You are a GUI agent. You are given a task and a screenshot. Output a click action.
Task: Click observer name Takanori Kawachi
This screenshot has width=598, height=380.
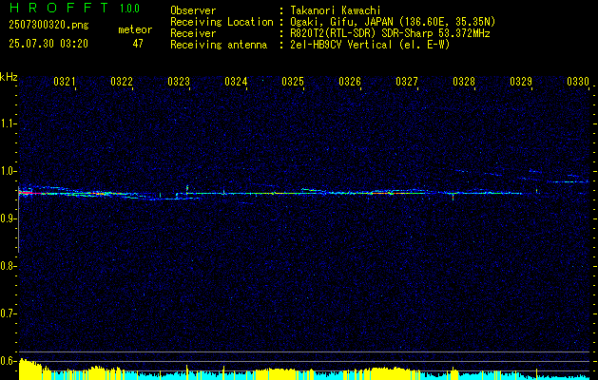point(336,10)
